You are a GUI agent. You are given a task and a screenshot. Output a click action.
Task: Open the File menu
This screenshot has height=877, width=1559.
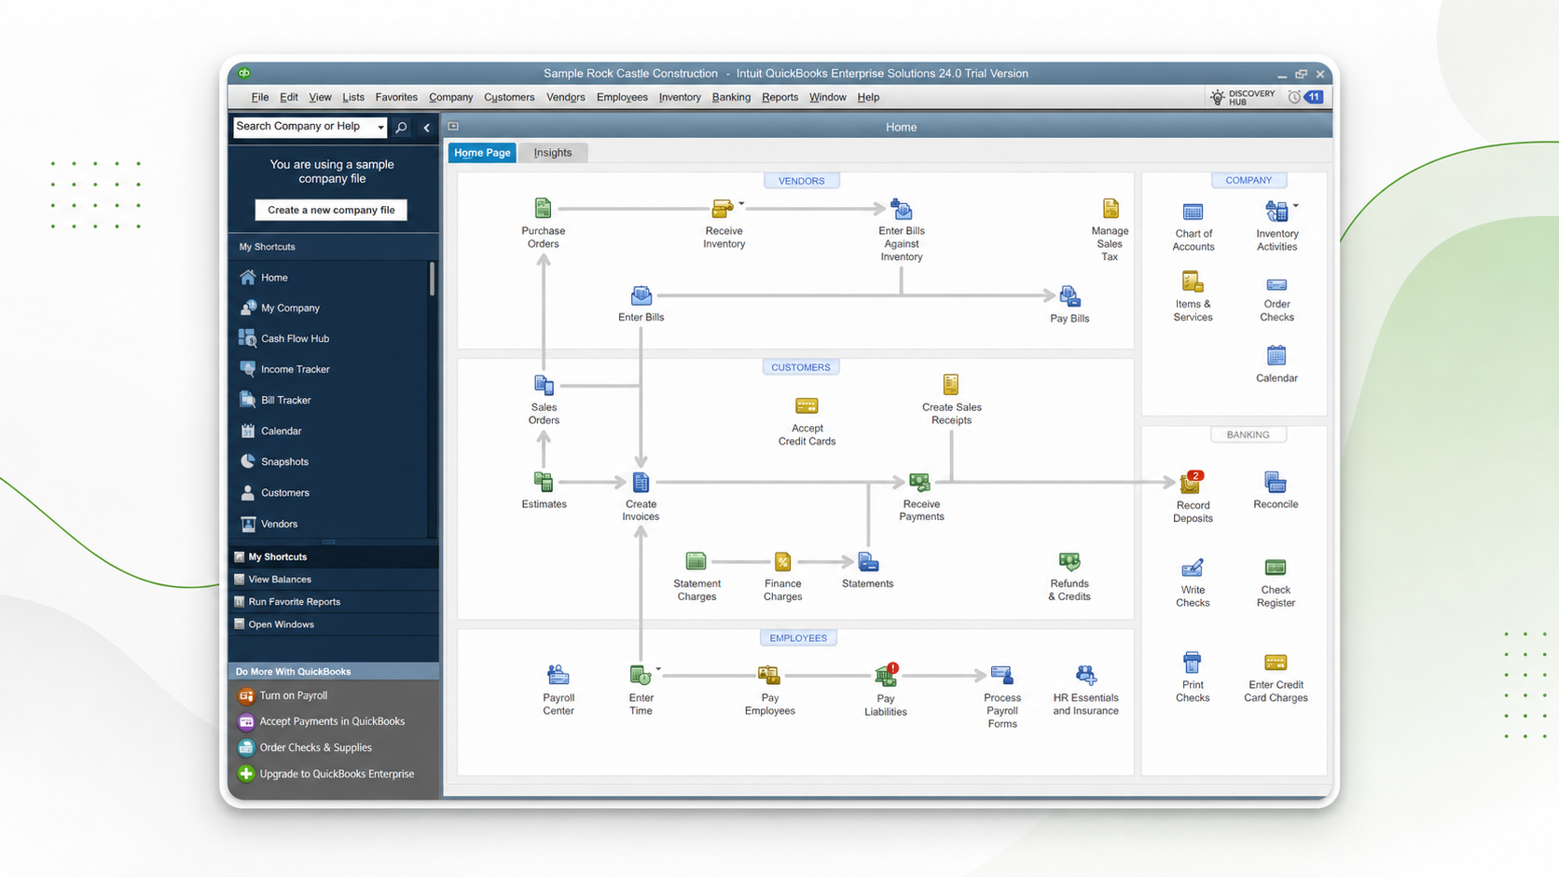(259, 97)
